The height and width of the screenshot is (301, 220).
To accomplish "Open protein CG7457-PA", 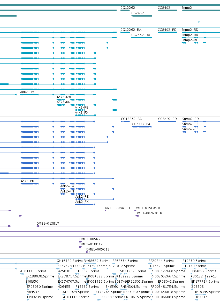I will click(x=142, y=127).
